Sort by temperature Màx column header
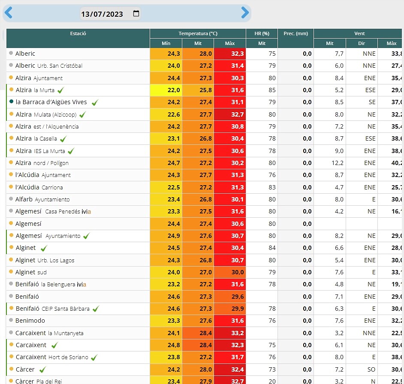The height and width of the screenshot is (384, 404). 230,43
